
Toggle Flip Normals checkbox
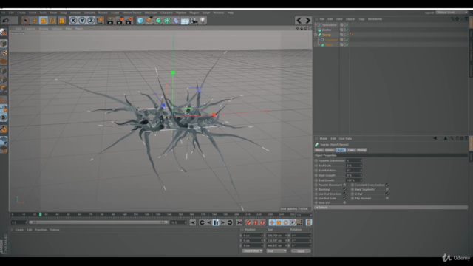tap(387, 199)
